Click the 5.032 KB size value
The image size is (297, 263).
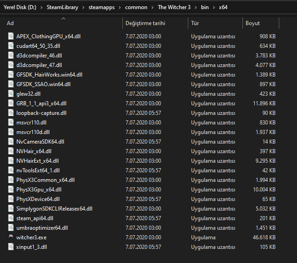pos(266,209)
